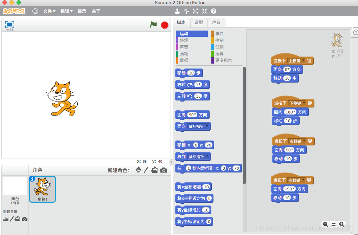Open the 文件 menu
This screenshot has width=358, height=235.
pyautogui.click(x=49, y=11)
